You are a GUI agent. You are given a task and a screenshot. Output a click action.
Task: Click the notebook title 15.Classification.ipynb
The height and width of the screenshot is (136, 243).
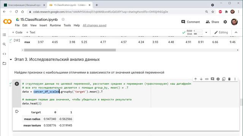[x=39, y=20]
